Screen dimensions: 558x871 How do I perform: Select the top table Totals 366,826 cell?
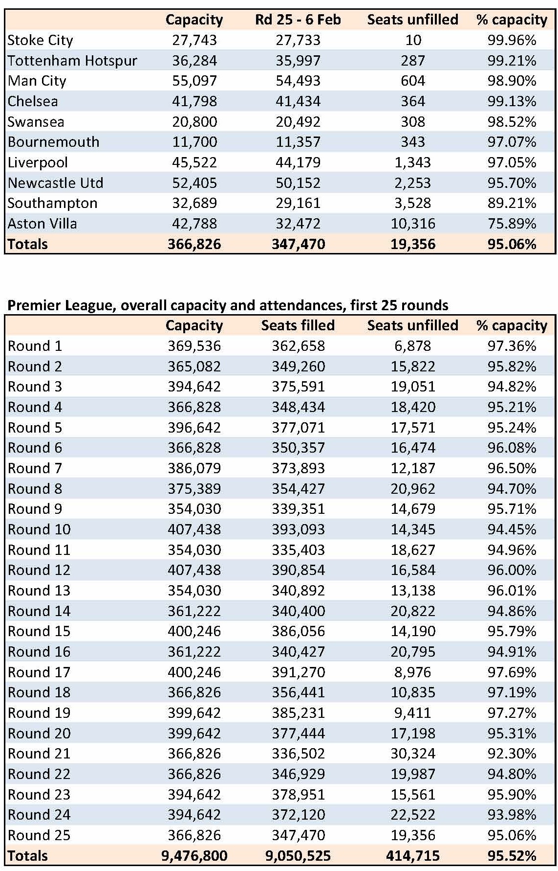194,244
